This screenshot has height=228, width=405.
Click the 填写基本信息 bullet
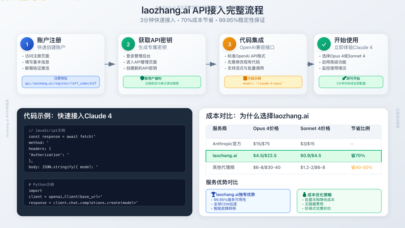(x=36, y=62)
